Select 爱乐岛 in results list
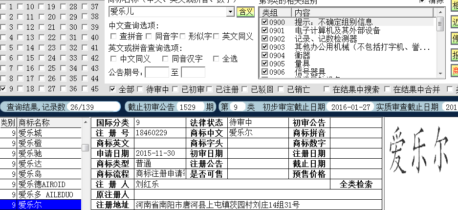458x210 pixels. pyautogui.click(x=41, y=174)
